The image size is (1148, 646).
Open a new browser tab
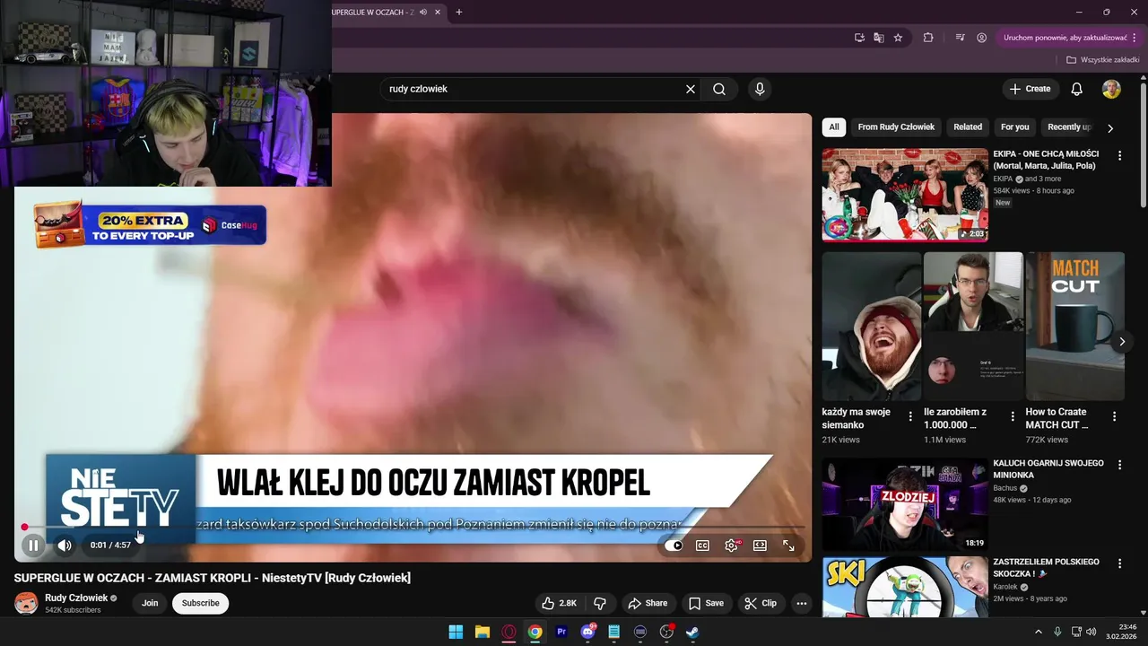[x=459, y=13]
